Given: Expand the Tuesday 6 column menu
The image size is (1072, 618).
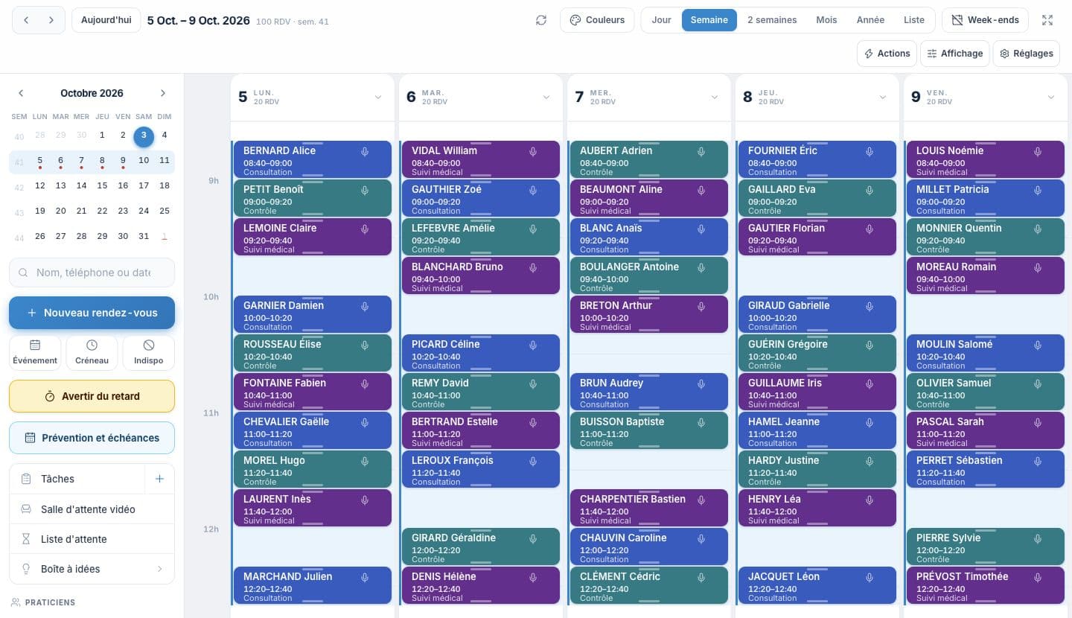Looking at the screenshot, I should coord(546,98).
